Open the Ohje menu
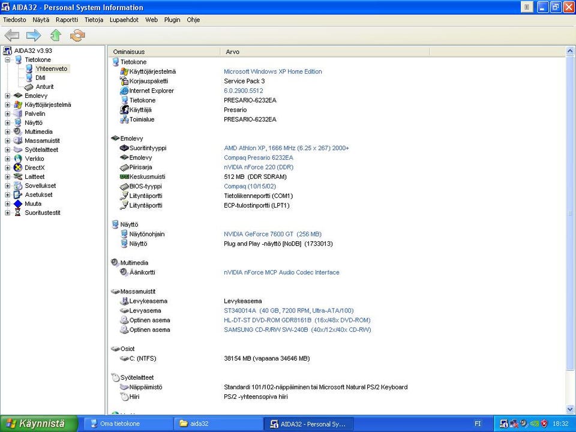The image size is (576, 432). [193, 20]
